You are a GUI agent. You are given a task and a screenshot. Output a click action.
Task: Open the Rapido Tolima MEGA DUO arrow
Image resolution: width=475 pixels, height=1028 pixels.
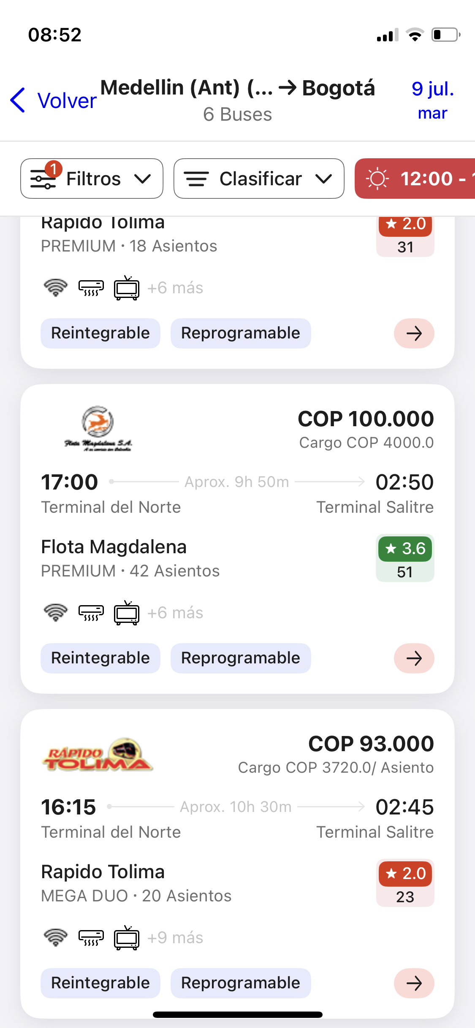click(x=414, y=983)
